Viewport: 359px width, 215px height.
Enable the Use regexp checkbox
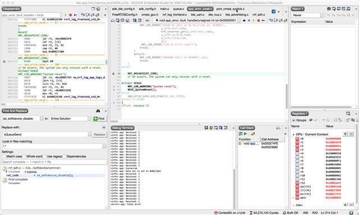pos(44,156)
